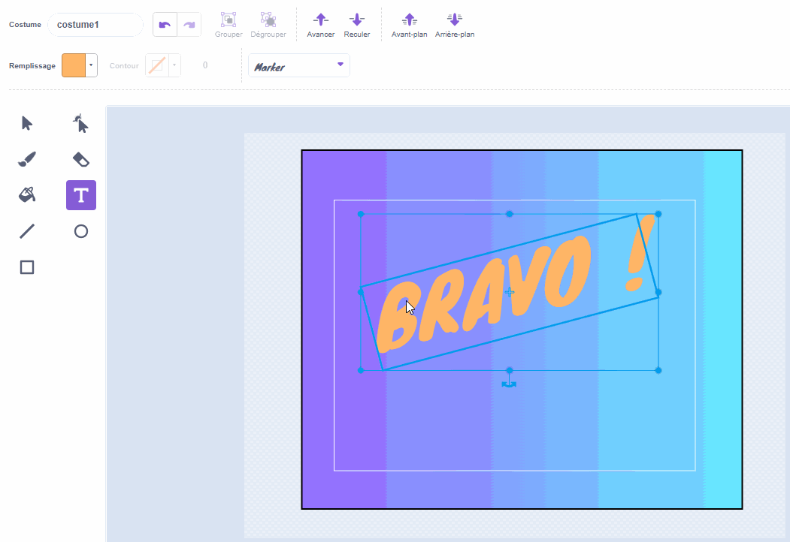Expand the Contour dropdown arrow

(x=174, y=65)
